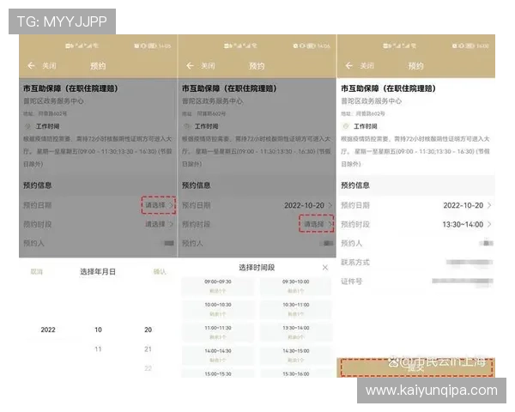Click the 提交 submit button in right screen
Viewport: 515px width, 412px height.
(416, 367)
